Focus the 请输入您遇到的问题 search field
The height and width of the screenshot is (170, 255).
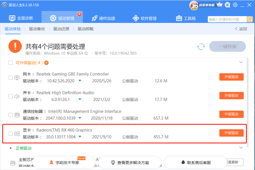pos(227,19)
